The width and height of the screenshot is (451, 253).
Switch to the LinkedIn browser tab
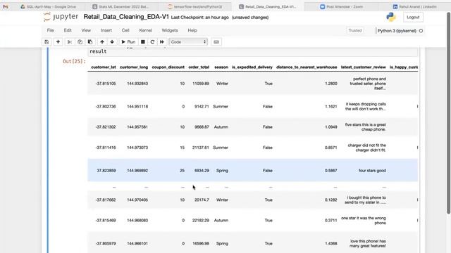tap(415, 6)
